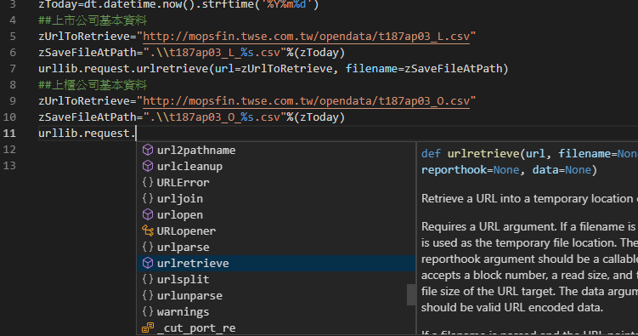Screen dimensions: 638x336
Task: Click the URLError braces icon
Action: (147, 182)
